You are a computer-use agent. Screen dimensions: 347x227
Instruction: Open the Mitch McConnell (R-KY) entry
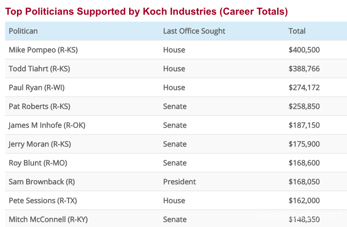click(48, 219)
